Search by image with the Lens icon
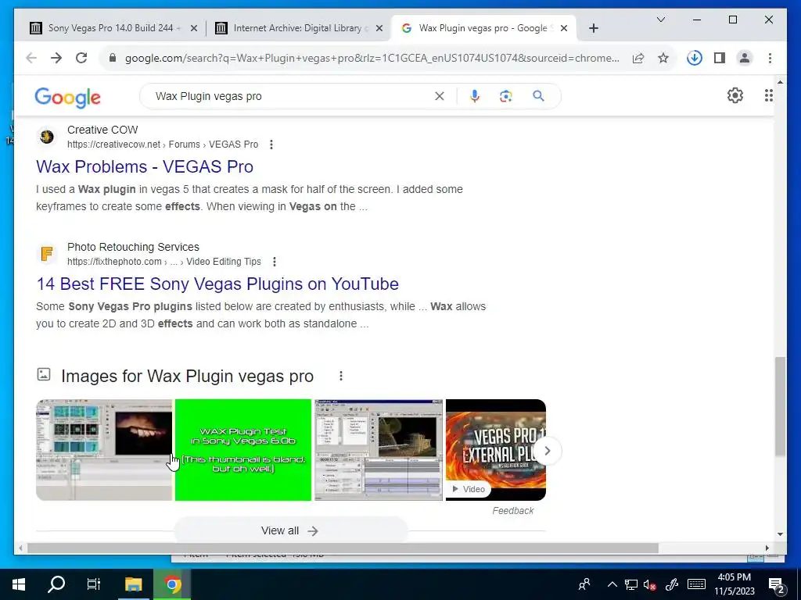Viewport: 801px width, 600px height. pos(506,96)
